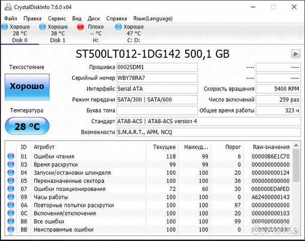Viewport: 305px width, 241px height.
Task: Click the empty Буква тома field
Action: 157,110
